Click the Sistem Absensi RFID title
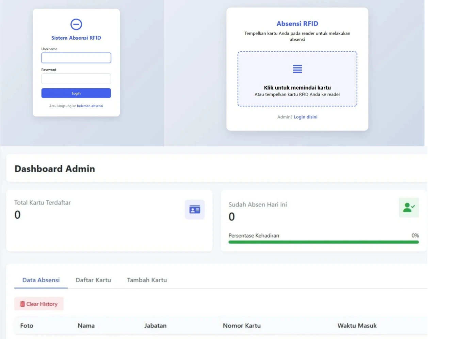Viewport: 453px width, 339px height. click(x=76, y=38)
